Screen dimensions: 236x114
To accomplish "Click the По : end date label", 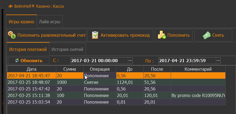I will coord(149,61).
